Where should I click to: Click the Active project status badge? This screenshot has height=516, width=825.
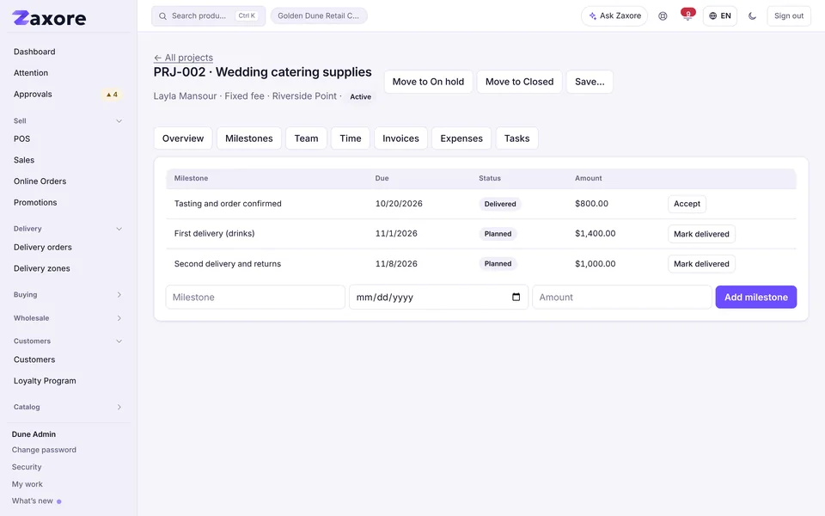[360, 97]
